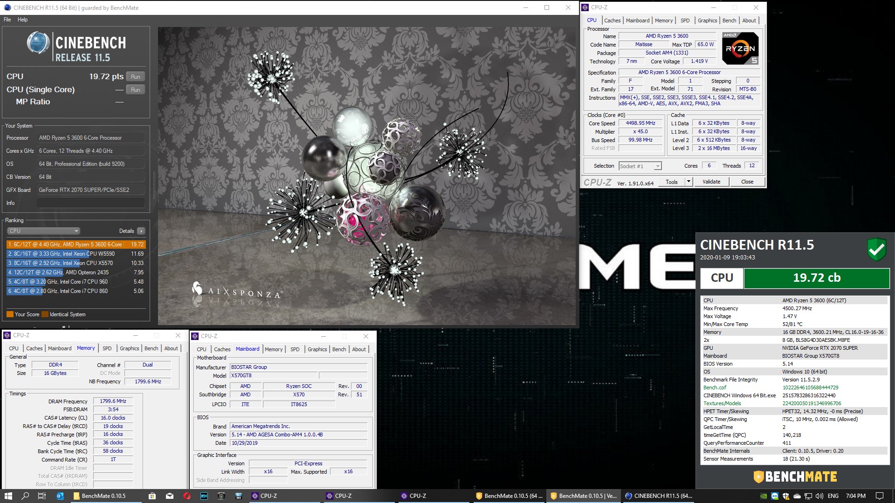
Task: Select ranking row AMD Opteron 2435
Action: pyautogui.click(x=76, y=272)
